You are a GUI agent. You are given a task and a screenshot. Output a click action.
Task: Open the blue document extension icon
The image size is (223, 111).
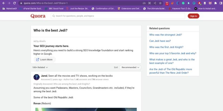(189, 3)
